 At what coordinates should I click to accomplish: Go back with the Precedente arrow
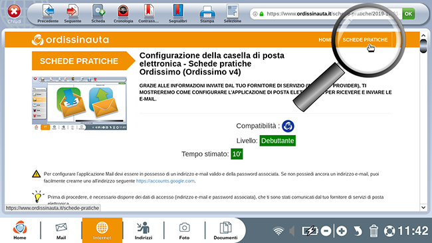coord(48,13)
